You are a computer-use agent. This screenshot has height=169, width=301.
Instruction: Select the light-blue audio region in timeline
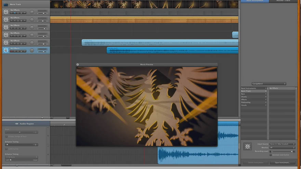(x=160, y=43)
